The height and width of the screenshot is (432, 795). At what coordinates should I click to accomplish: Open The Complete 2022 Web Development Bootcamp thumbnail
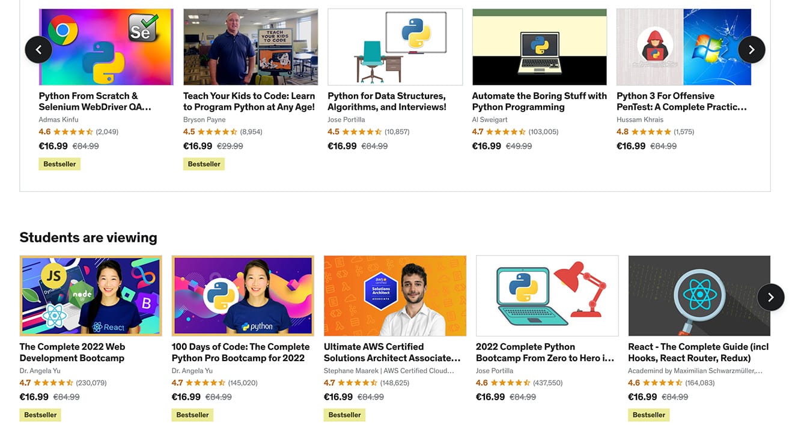point(91,296)
